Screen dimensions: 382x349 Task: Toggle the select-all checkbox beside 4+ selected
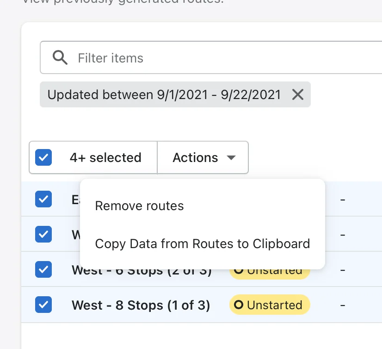point(43,157)
